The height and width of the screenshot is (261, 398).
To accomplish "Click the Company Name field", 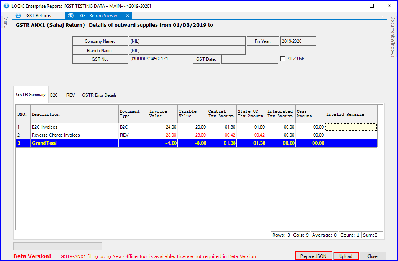I will [187, 41].
